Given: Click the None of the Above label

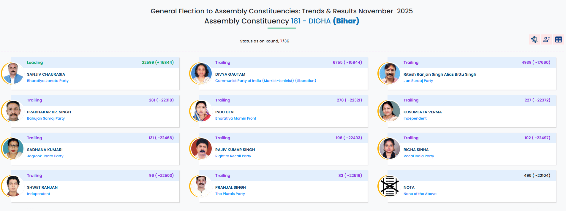Looking at the screenshot, I should click(420, 194).
